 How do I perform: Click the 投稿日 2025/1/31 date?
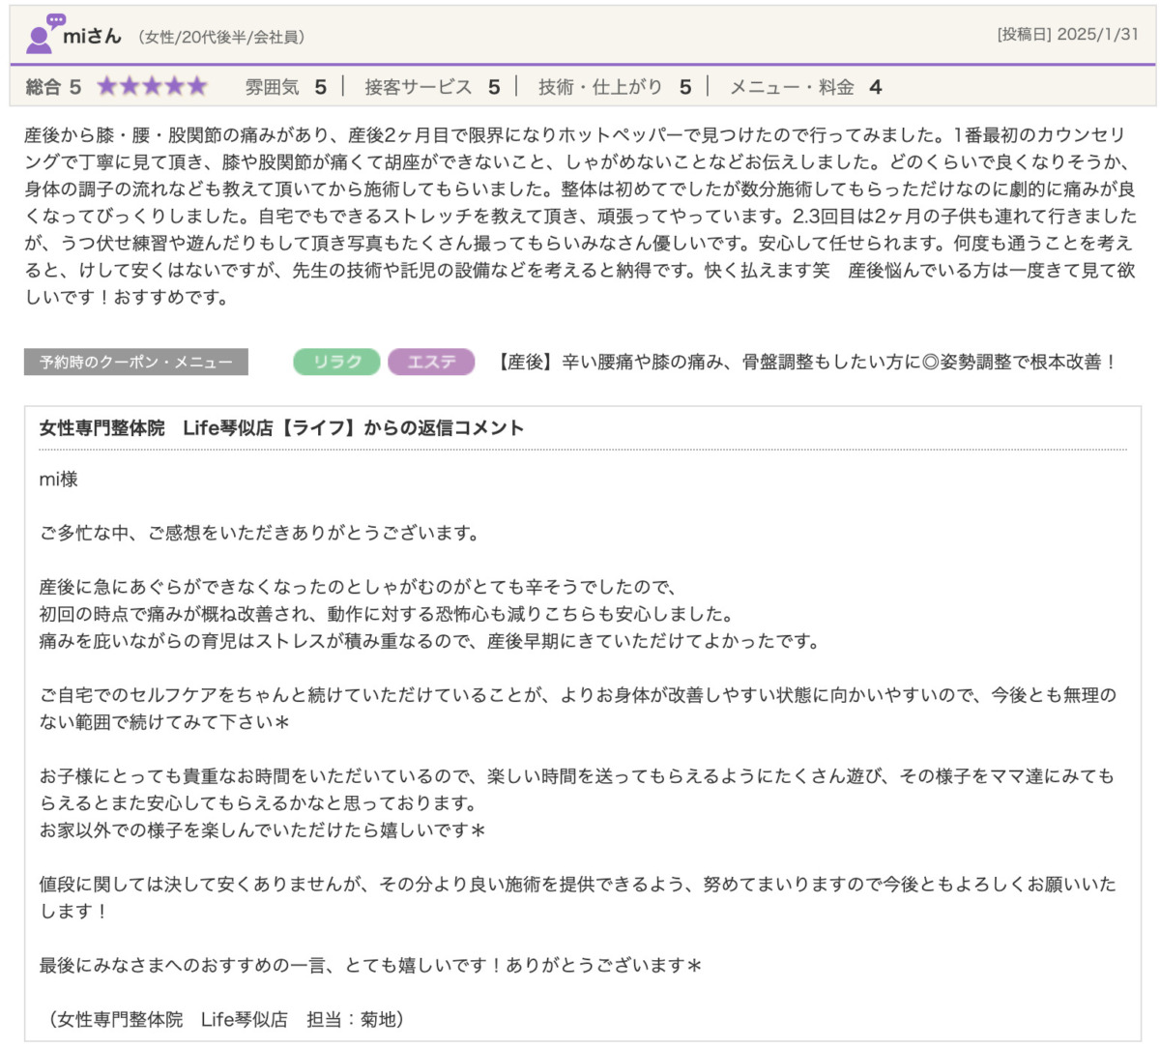tap(1067, 35)
